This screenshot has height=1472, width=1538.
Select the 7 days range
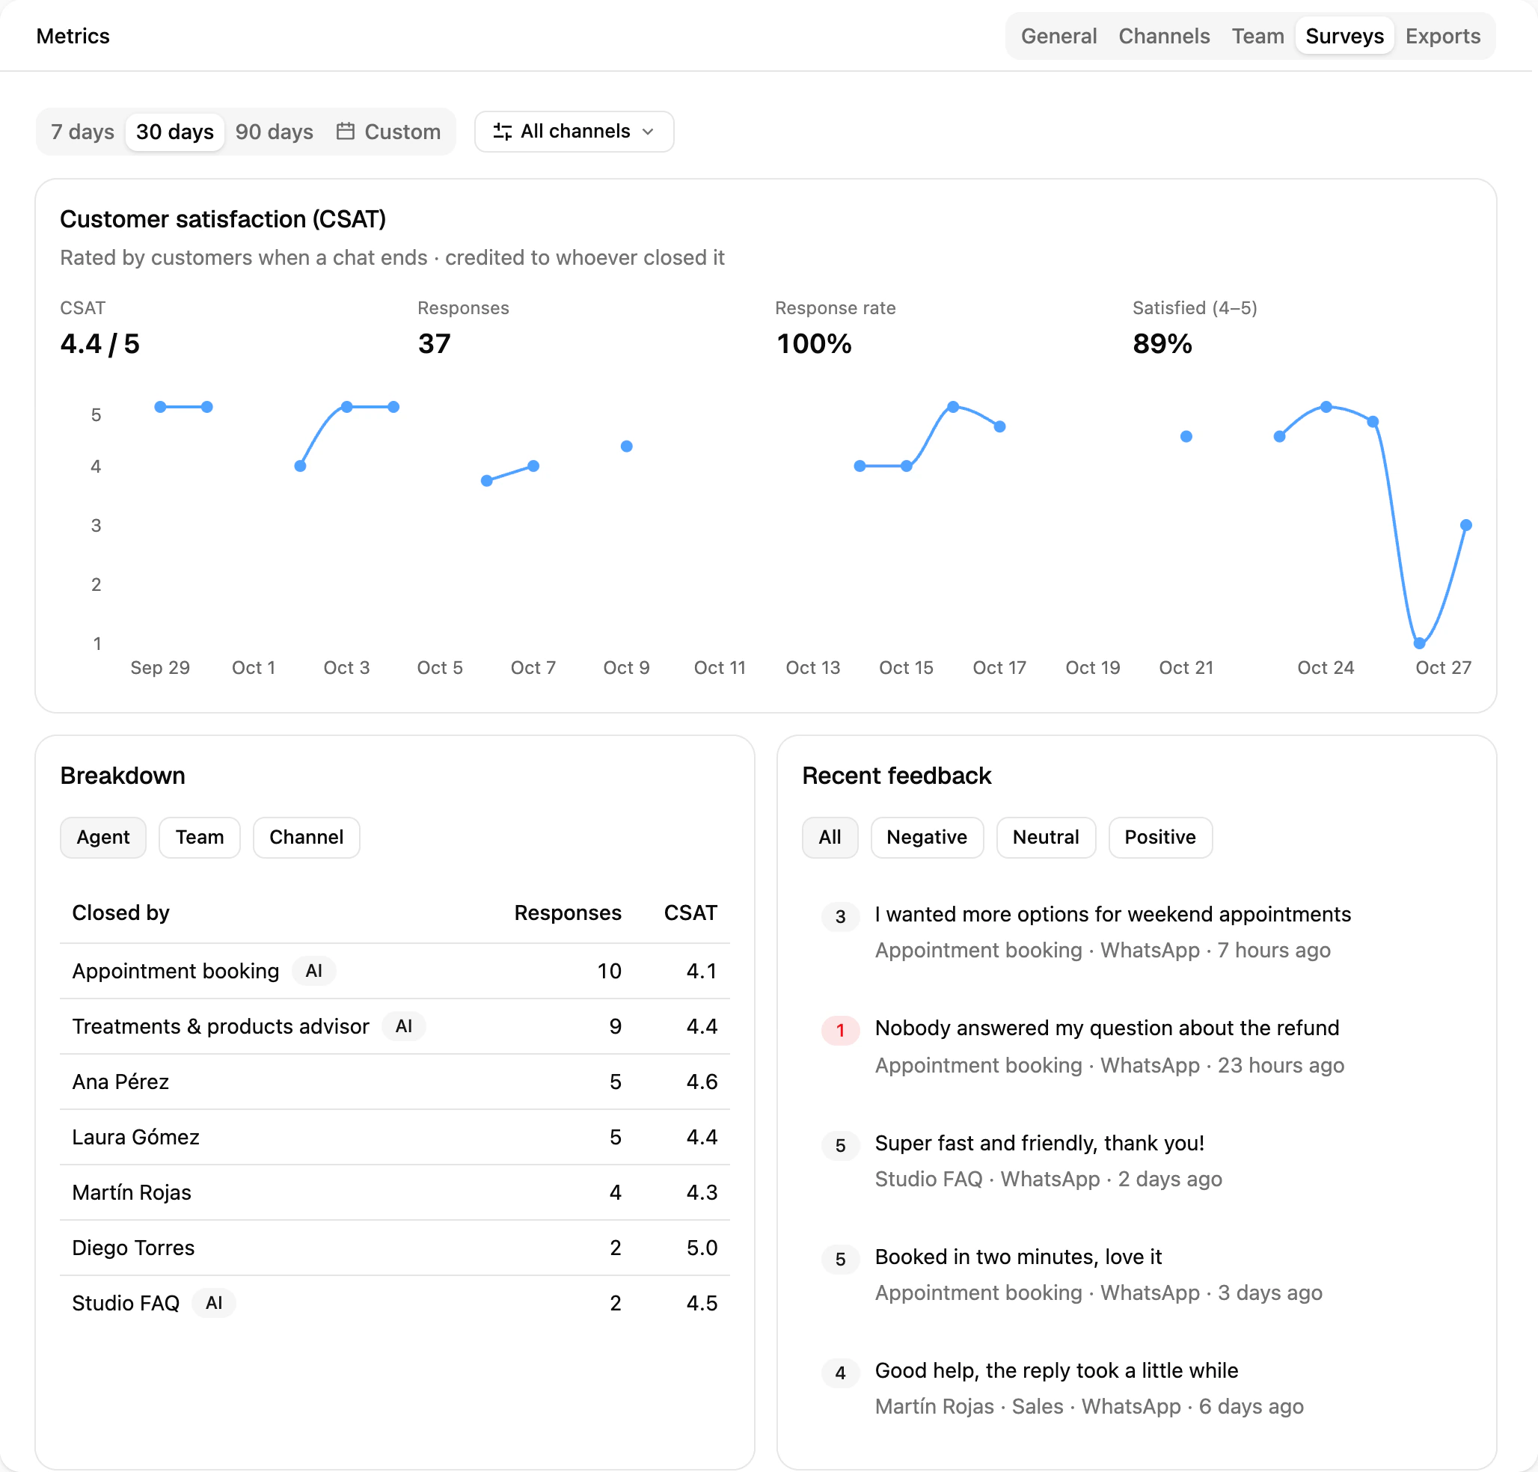coord(82,131)
